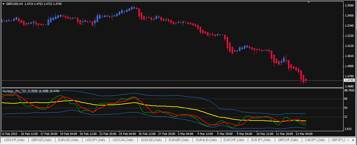Click the 26 Feb 12:00 time label
Viewport: 357px width, 145px height.
[x=147, y=134]
